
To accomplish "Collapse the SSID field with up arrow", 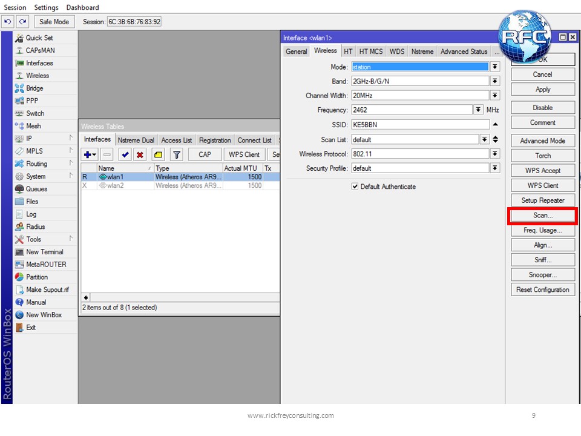I will click(x=495, y=125).
